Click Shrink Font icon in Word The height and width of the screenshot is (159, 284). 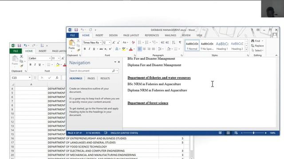(x=118, y=42)
